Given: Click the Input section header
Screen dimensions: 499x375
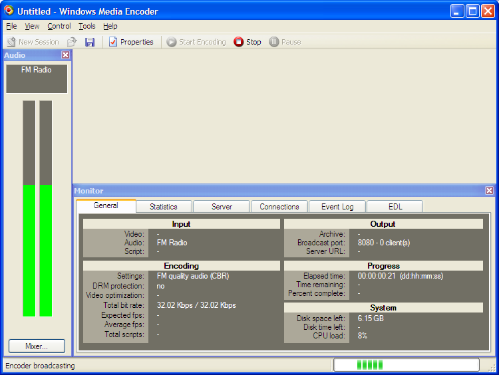Looking at the screenshot, I should click(182, 224).
